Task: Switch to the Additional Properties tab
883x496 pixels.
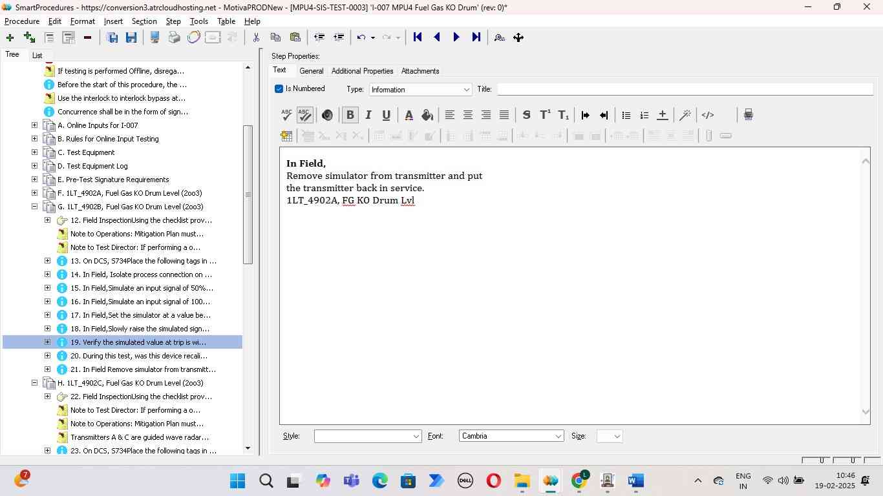Action: pos(362,71)
